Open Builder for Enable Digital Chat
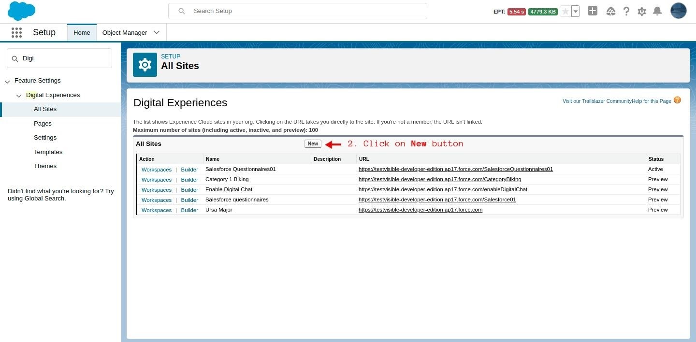 pyautogui.click(x=189, y=190)
